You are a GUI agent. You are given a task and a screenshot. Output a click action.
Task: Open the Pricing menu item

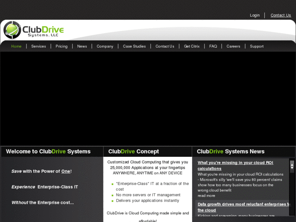coord(61,46)
